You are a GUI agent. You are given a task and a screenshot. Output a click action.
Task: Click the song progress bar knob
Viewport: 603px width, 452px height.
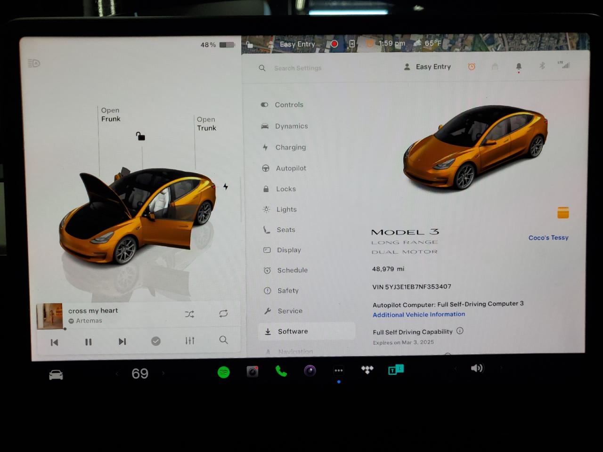pyautogui.click(x=65, y=329)
